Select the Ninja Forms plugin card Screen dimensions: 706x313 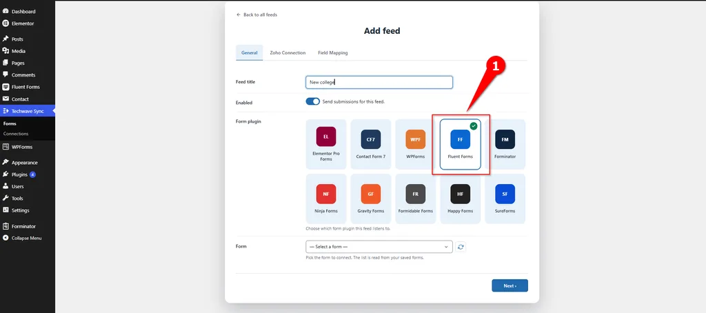[x=326, y=199]
